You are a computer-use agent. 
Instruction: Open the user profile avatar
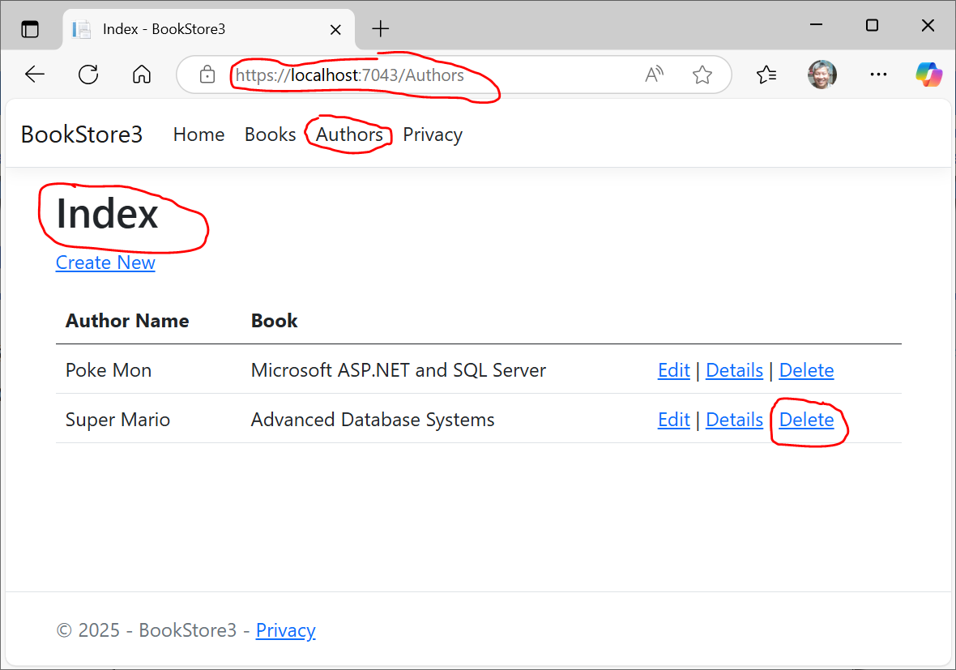coord(822,75)
